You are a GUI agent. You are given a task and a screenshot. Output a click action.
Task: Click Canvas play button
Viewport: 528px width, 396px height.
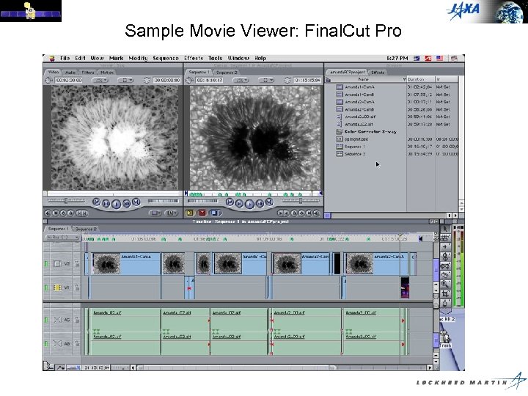click(249, 204)
